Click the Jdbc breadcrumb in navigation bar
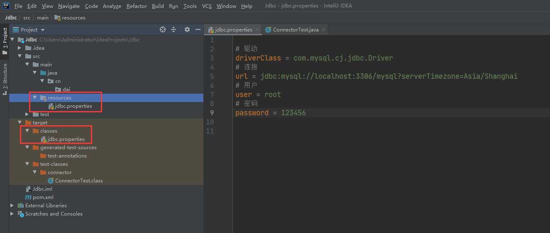The width and height of the screenshot is (550, 233). (11, 18)
